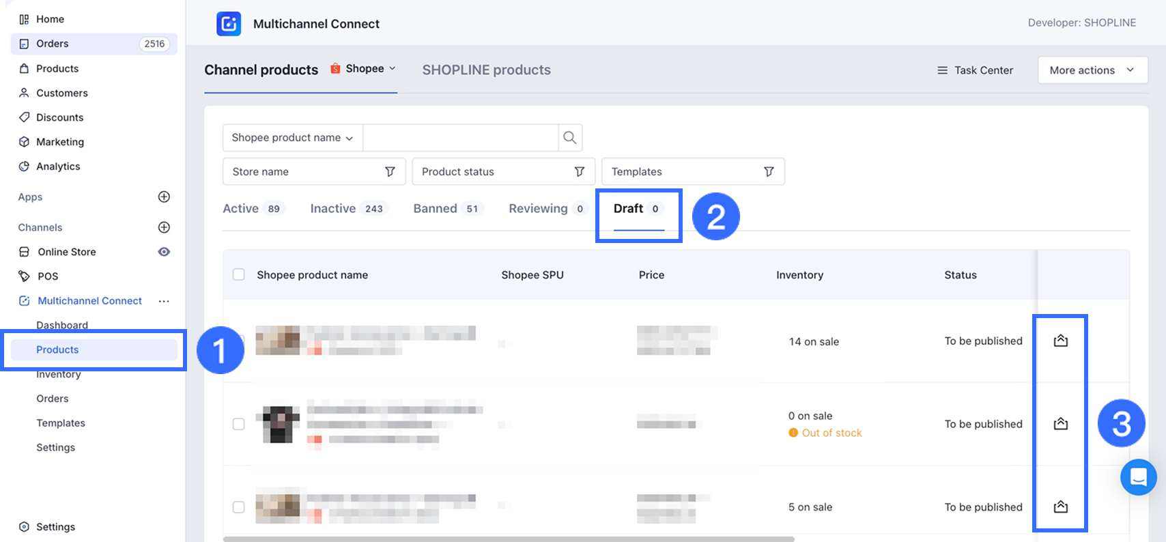Click the search magnifier icon
This screenshot has width=1166, height=542.
569,138
